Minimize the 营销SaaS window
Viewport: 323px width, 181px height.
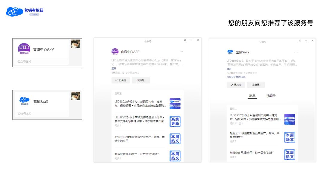pyautogui.click(x=306, y=41)
